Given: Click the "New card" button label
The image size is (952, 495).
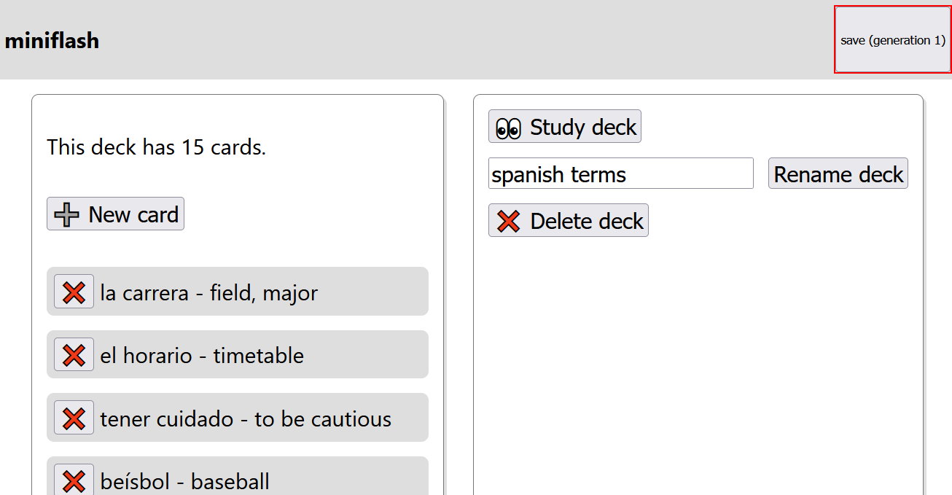Looking at the screenshot, I should 133,214.
